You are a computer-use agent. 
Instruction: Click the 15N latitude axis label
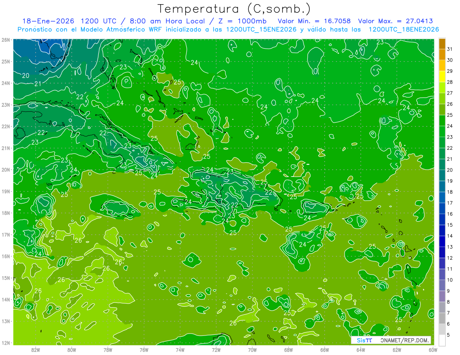(5, 278)
